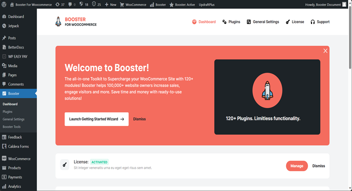
Task: Click the shield icon showing 25
Action: click(96, 5)
